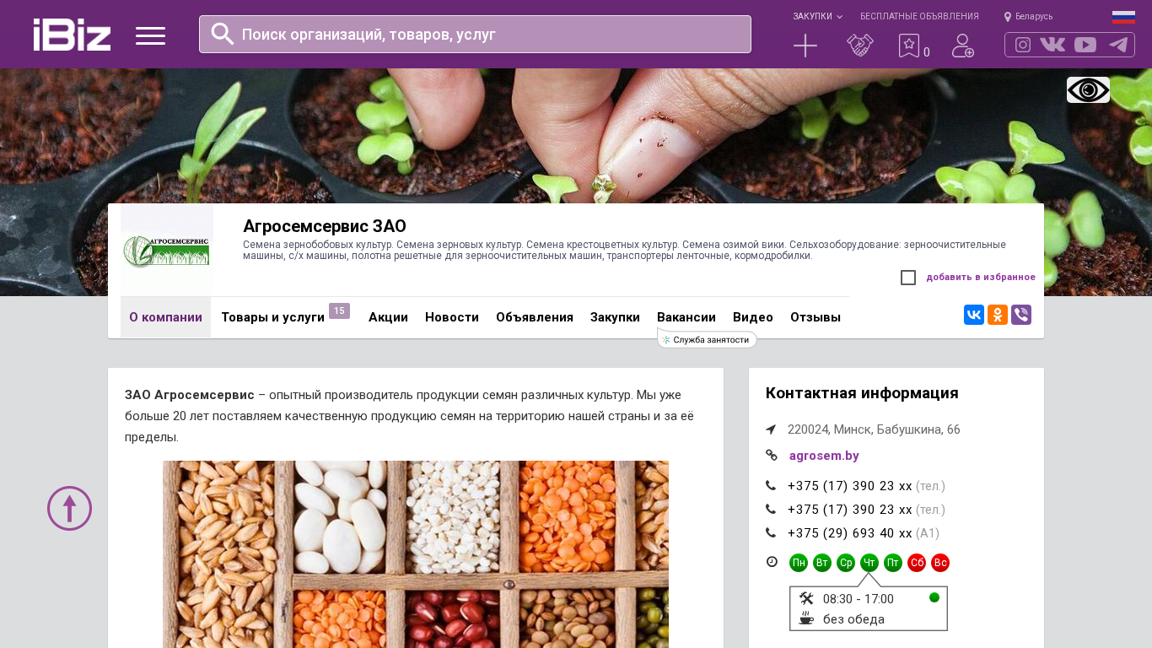Share via Viber icon

click(x=1021, y=315)
